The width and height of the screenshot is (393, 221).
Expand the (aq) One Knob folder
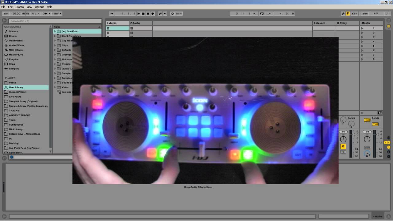pos(55,31)
